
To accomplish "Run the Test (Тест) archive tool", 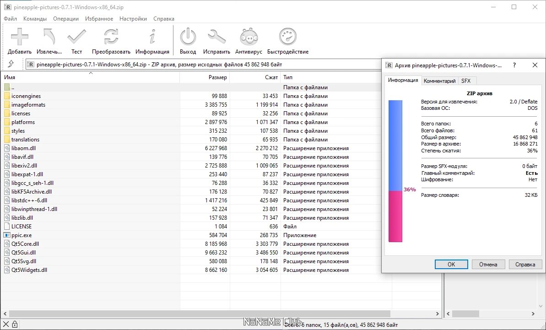I will click(76, 37).
